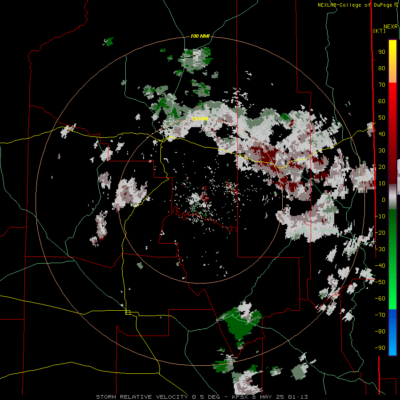Screen dimensions: 400x400
Task: Click the 20 value on velocity scale
Action: (x=382, y=167)
